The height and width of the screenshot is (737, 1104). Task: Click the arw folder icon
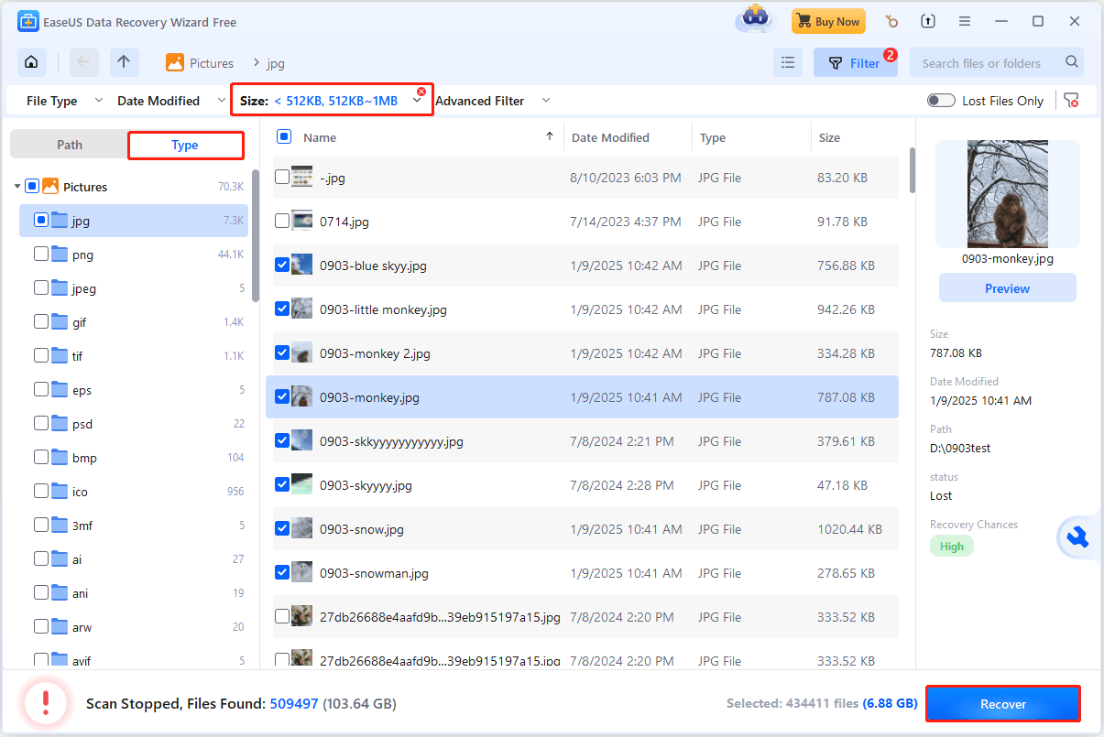[x=60, y=627]
